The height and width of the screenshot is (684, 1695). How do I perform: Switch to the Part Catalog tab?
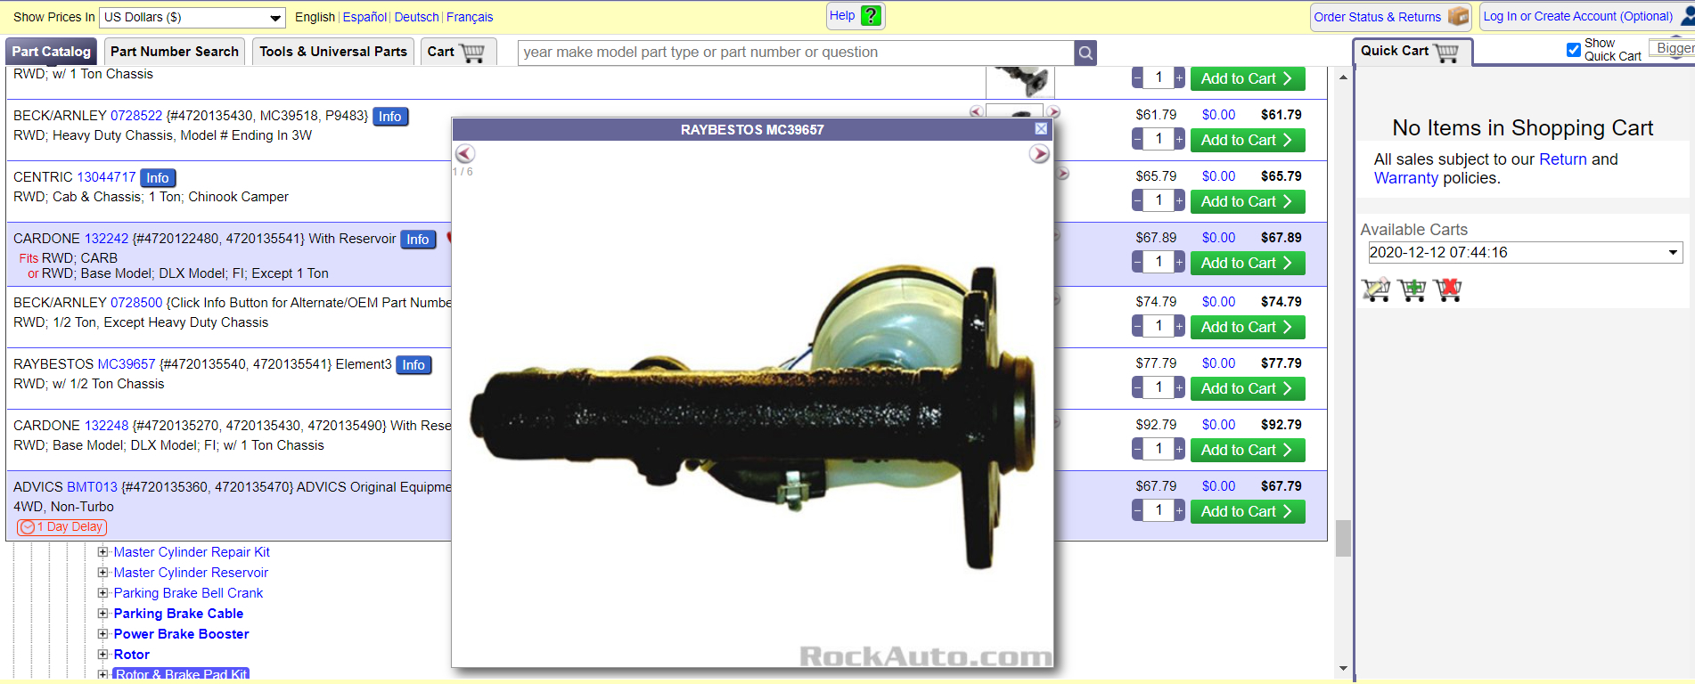pyautogui.click(x=52, y=52)
